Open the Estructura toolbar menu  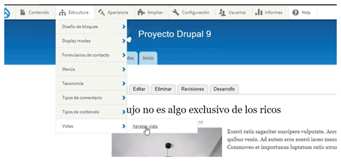[75, 12]
